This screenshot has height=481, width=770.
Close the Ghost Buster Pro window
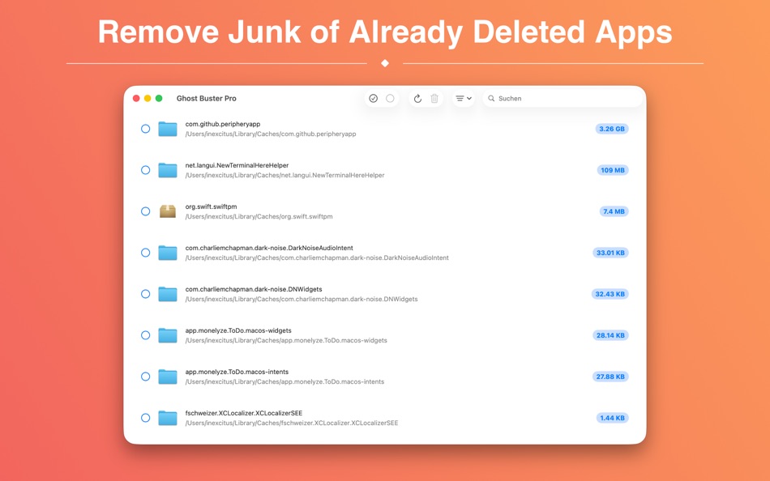point(136,98)
